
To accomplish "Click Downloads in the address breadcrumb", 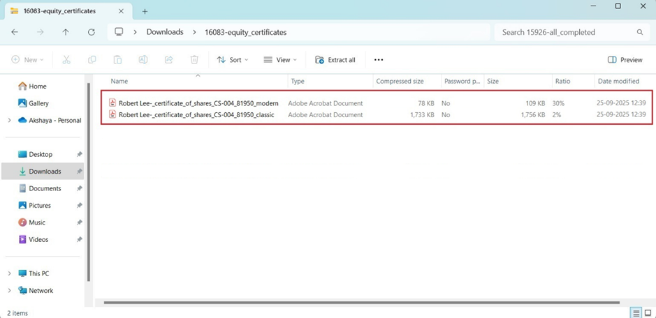I will coord(165,32).
